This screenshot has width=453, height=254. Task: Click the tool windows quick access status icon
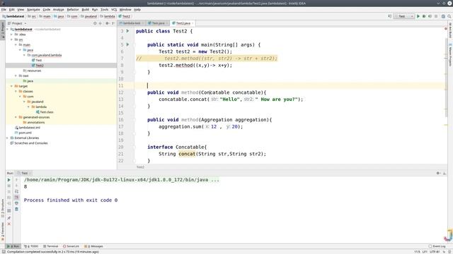pos(4,252)
